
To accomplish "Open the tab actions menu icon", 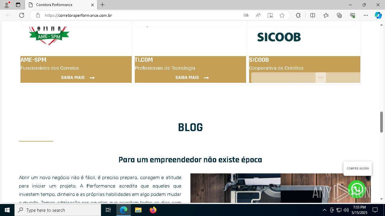I will (18, 5).
